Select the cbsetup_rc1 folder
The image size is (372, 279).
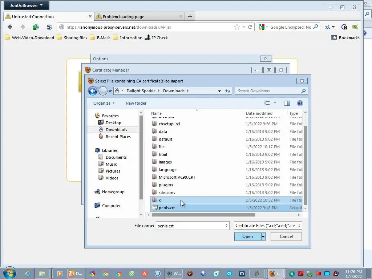tap(227, 124)
